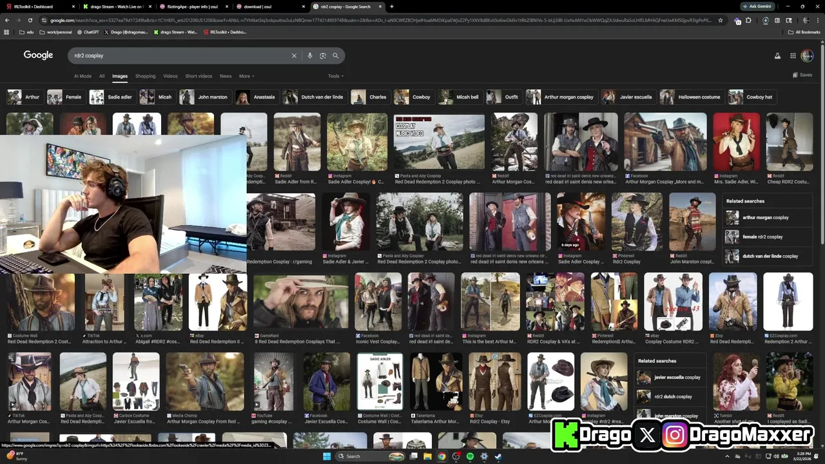Open the Cosplay Music Video thumbnail
This screenshot has width=825, height=464.
coord(440,142)
